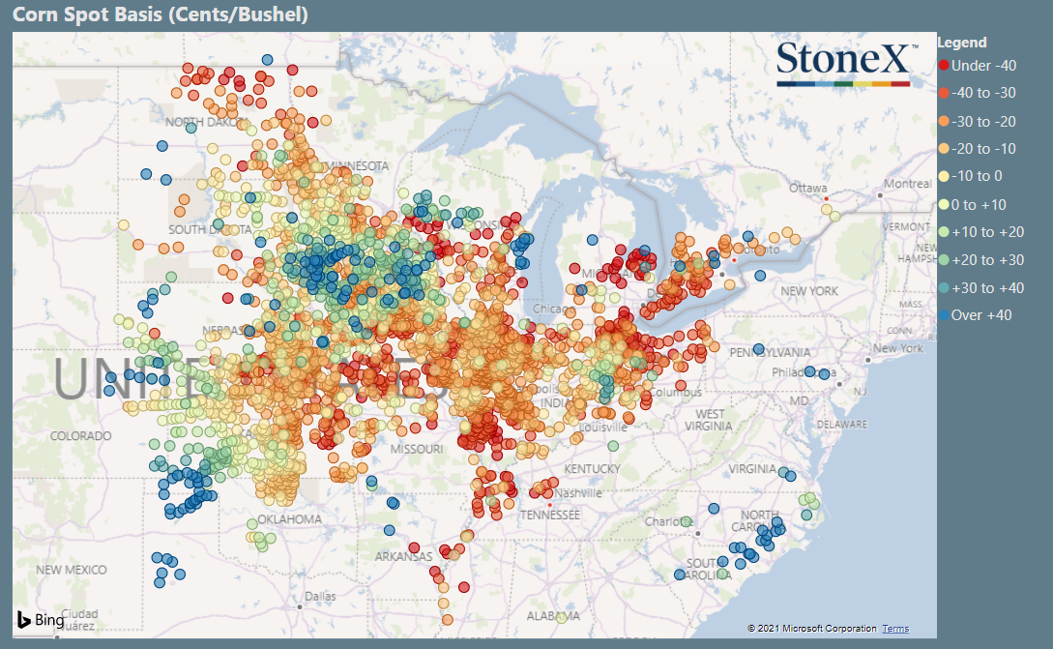Click the MISSOURI label on the map
Image resolution: width=1053 pixels, height=649 pixels.
pyautogui.click(x=417, y=449)
